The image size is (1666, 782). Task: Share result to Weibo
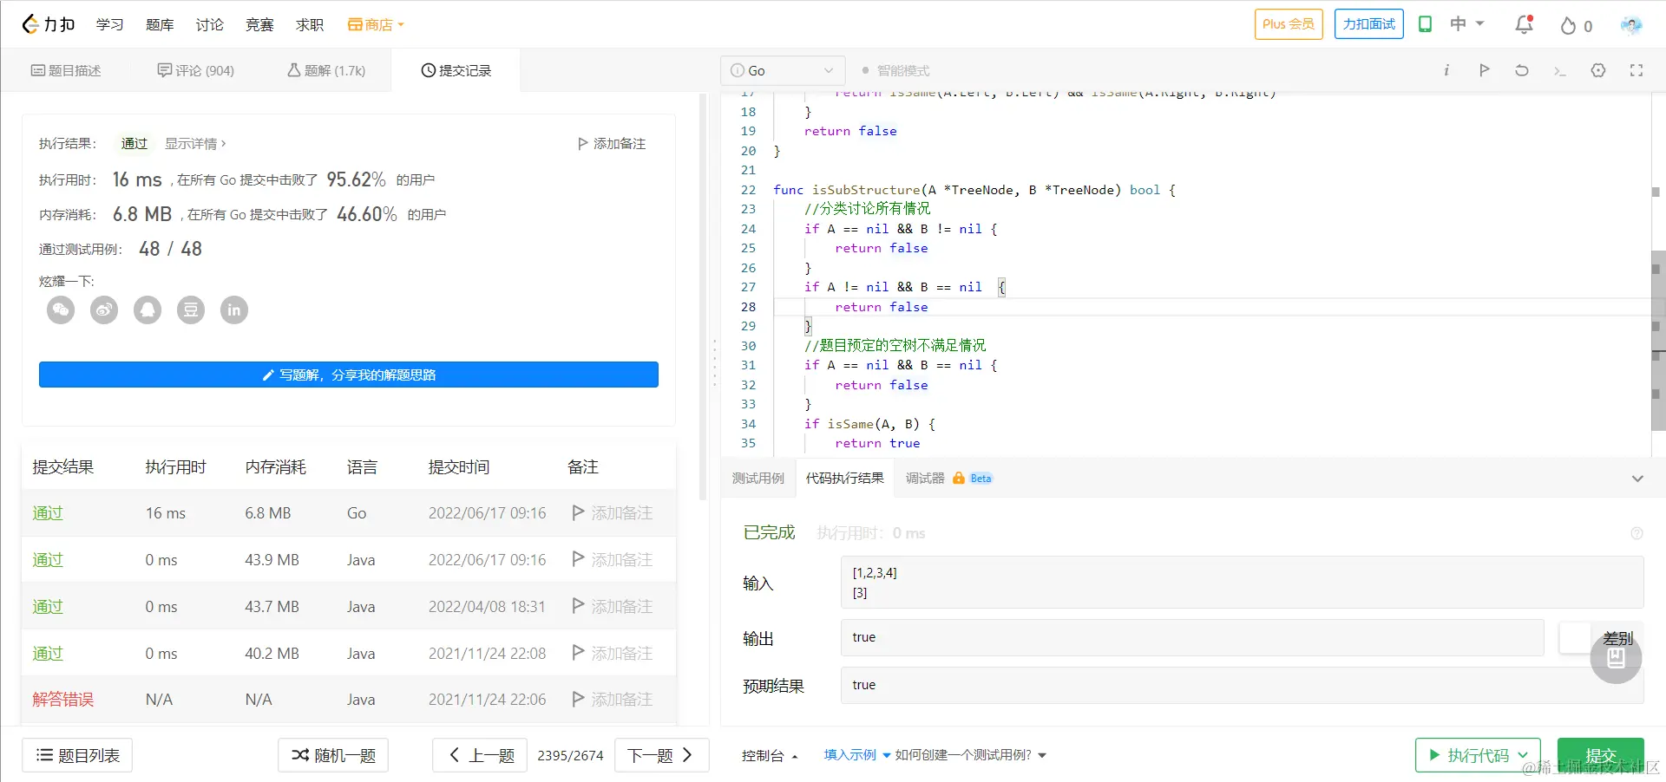pyautogui.click(x=104, y=310)
